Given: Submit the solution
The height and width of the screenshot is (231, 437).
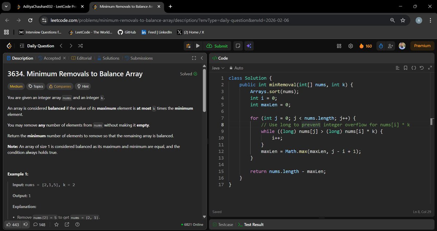Looking at the screenshot, I should (x=217, y=46).
